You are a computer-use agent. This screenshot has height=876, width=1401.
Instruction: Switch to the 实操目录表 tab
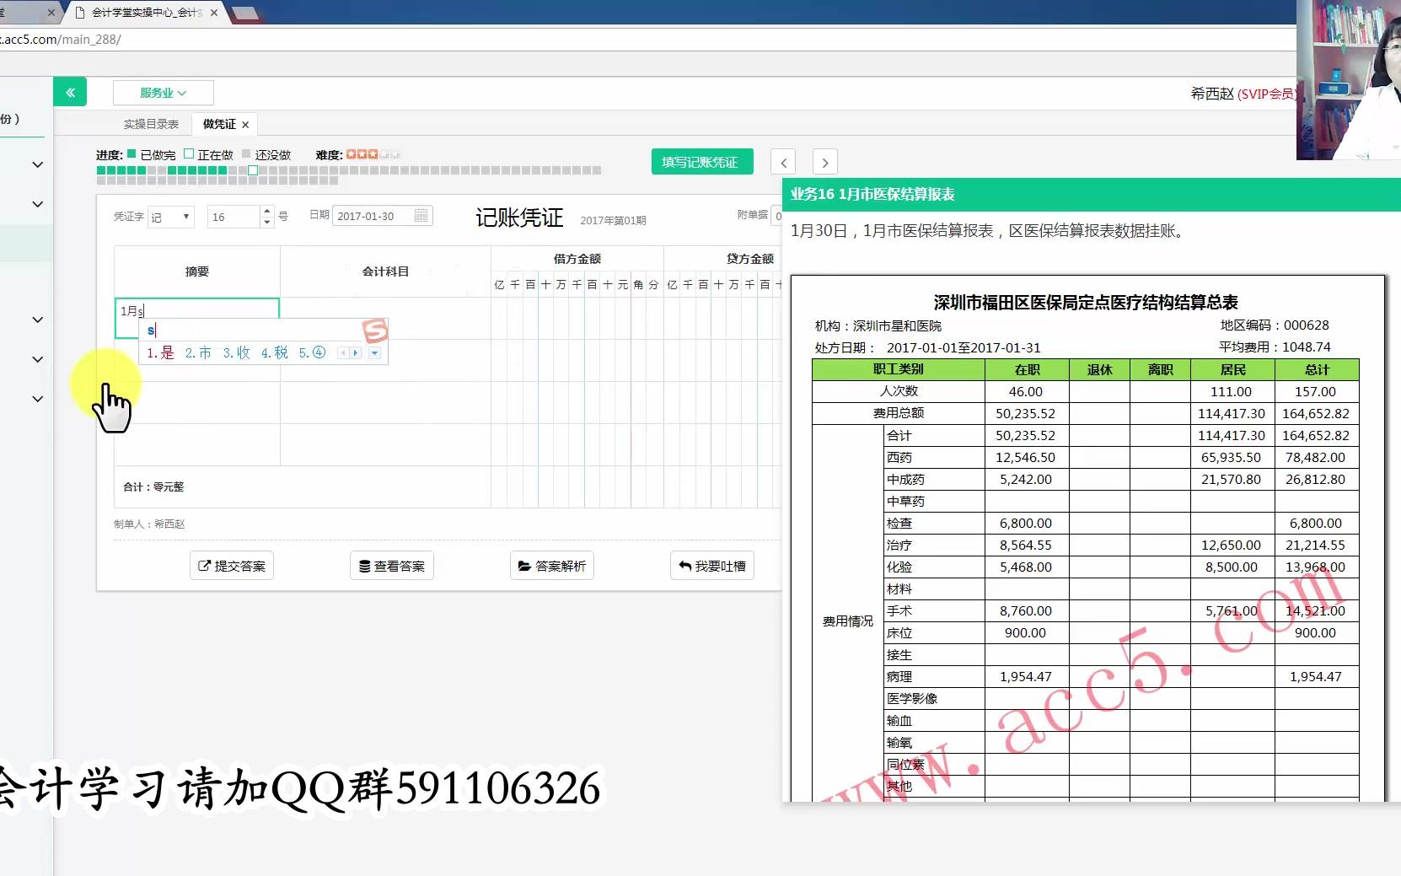(x=152, y=123)
